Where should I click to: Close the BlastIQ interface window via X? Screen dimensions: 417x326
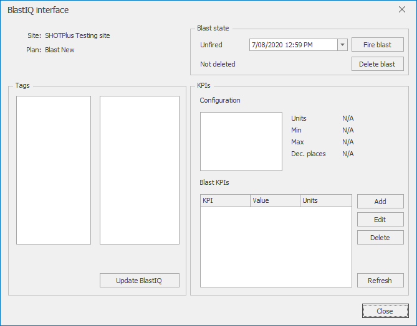tap(402, 9)
